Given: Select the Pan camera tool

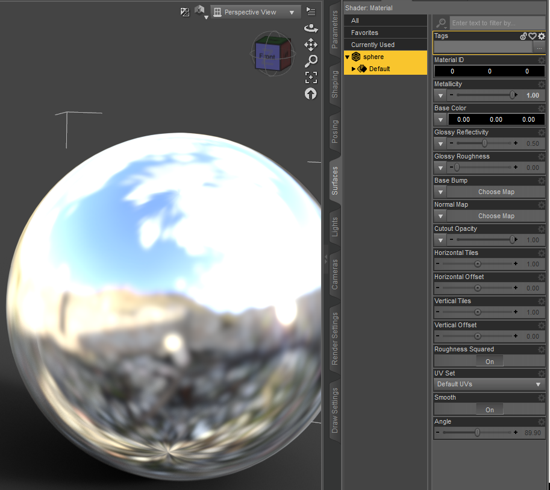Looking at the screenshot, I should (x=311, y=45).
